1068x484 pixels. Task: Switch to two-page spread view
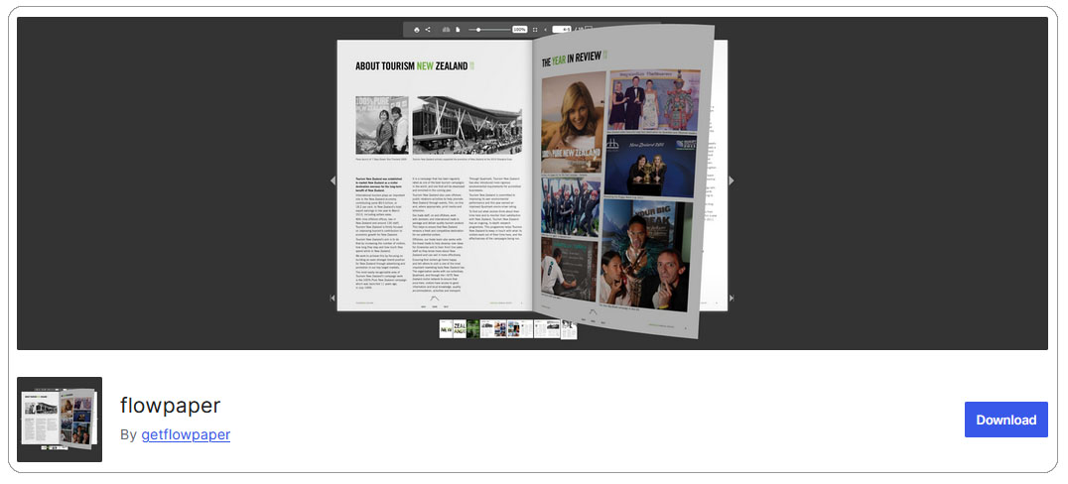[446, 30]
